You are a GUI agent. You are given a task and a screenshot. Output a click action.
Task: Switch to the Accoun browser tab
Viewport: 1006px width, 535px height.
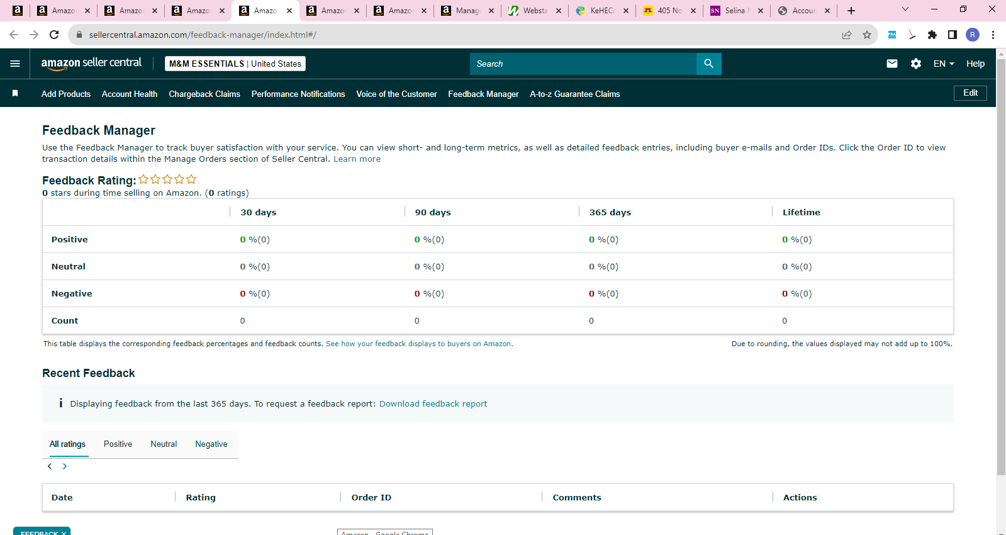pos(803,11)
